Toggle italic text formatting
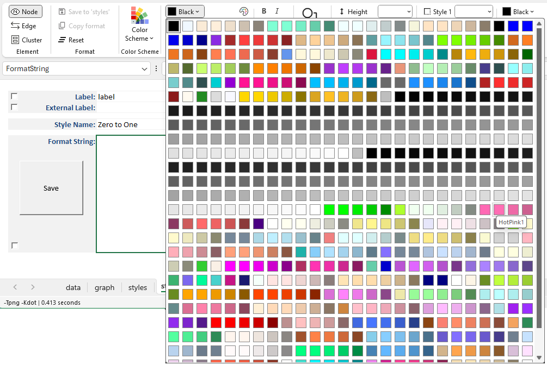Viewport: 547px width, 365px height. click(277, 11)
